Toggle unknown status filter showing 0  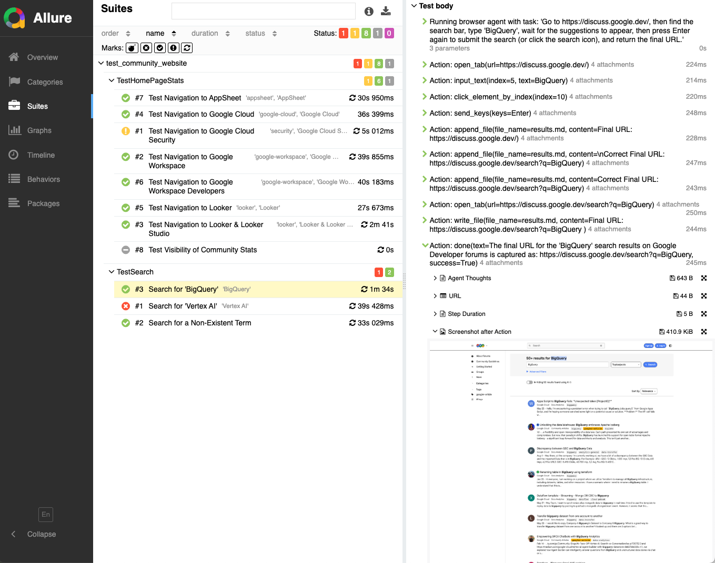click(x=389, y=33)
